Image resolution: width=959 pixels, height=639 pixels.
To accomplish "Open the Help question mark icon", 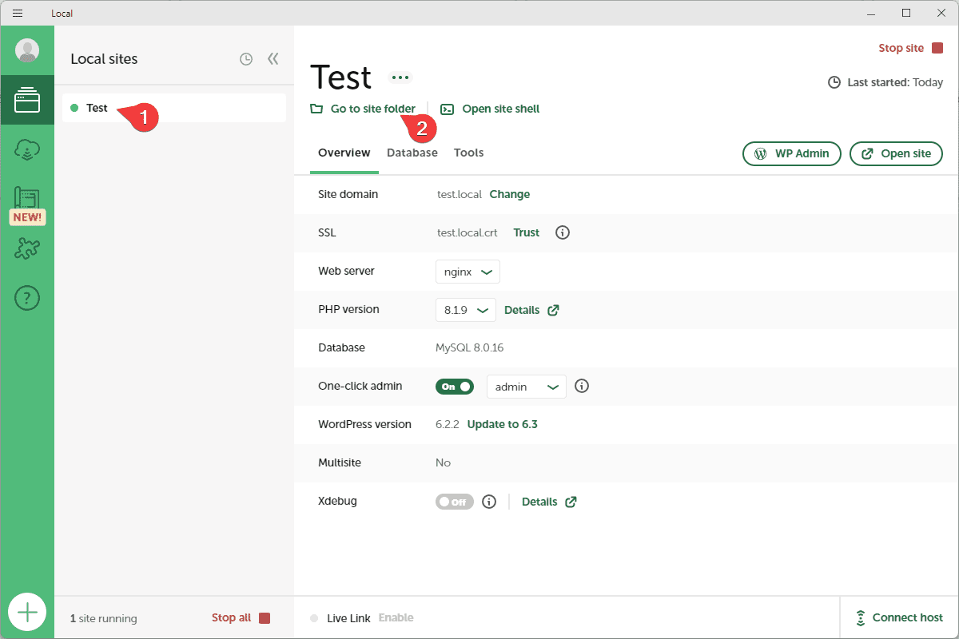I will [x=27, y=299].
